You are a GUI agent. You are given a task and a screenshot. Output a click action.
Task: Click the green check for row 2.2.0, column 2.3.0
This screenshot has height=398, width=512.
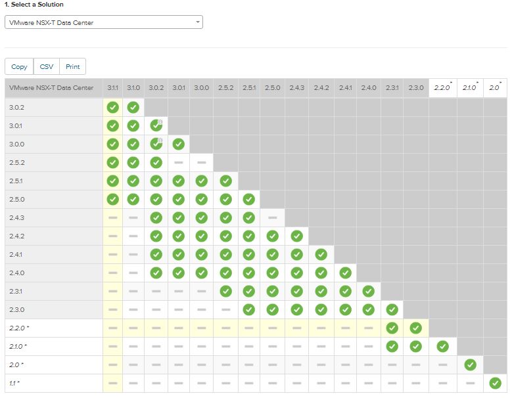click(415, 328)
